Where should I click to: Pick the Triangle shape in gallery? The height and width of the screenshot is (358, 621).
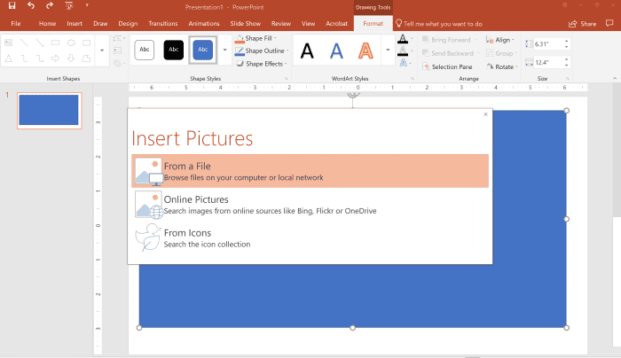coord(8,58)
